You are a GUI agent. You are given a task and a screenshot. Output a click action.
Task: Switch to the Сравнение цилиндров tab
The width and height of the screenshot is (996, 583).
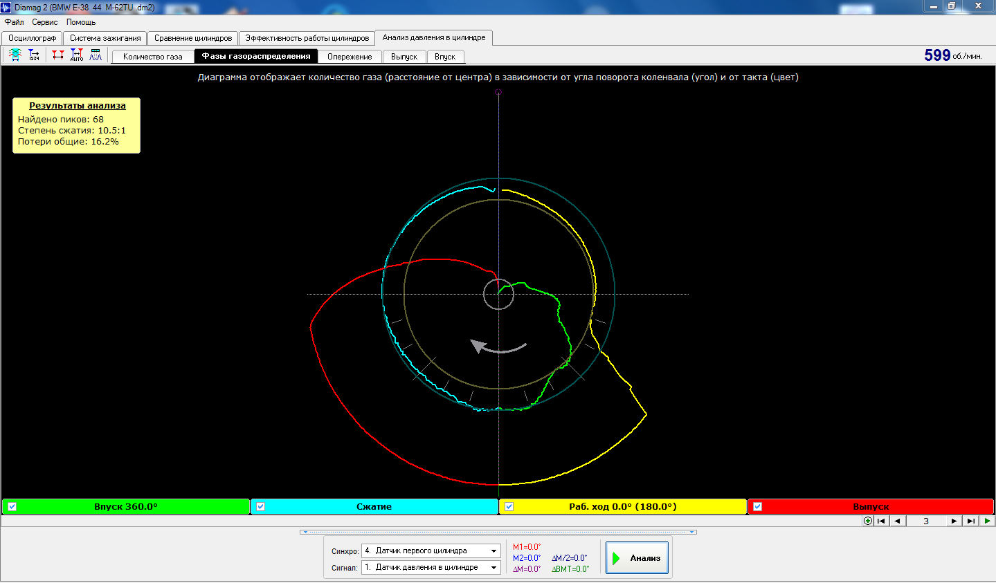tap(193, 38)
